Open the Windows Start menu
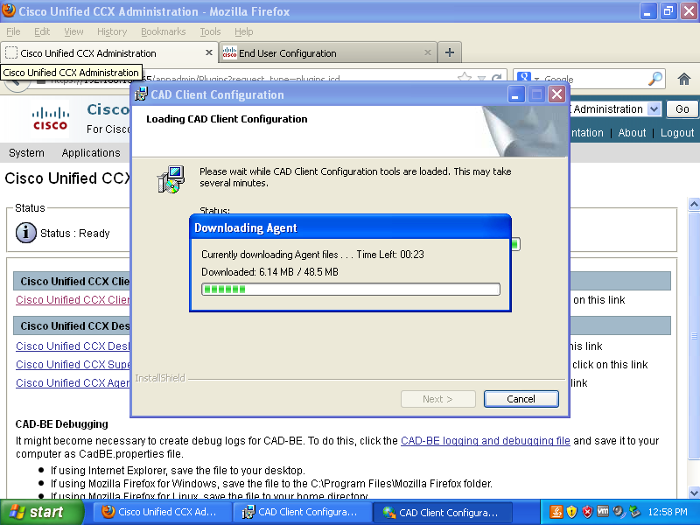700x525 pixels. pyautogui.click(x=41, y=512)
